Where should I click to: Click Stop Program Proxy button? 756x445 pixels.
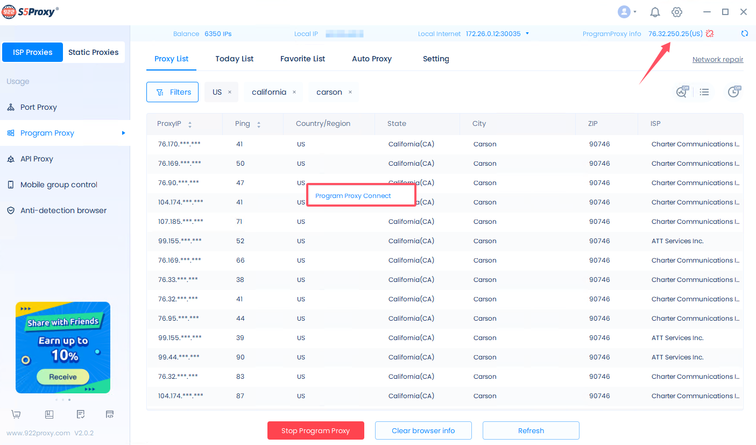click(x=316, y=430)
